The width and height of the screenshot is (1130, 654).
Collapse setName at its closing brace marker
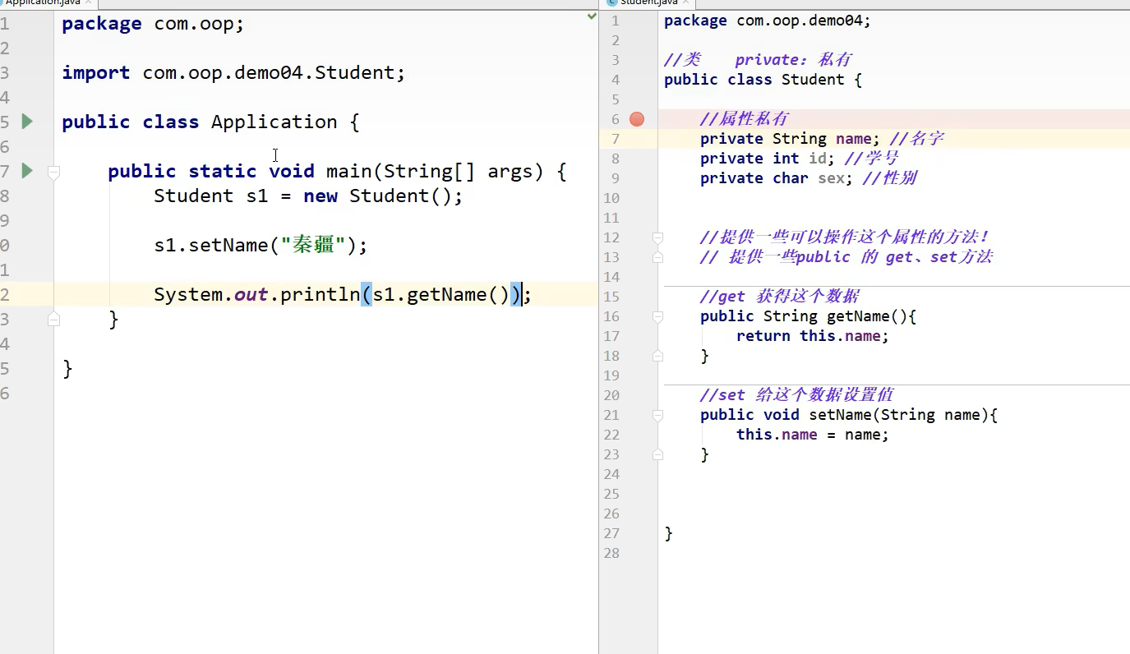click(657, 454)
